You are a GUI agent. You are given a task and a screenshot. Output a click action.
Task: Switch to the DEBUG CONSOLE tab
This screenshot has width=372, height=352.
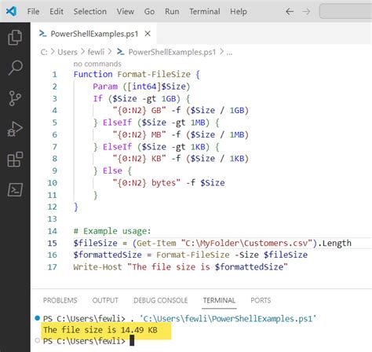click(160, 300)
